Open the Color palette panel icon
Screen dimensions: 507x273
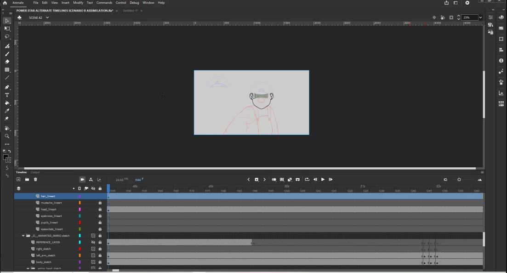(501, 17)
